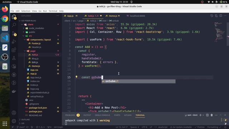Open Blog.js in the explorer
229x129 pixels.
coord(35,58)
